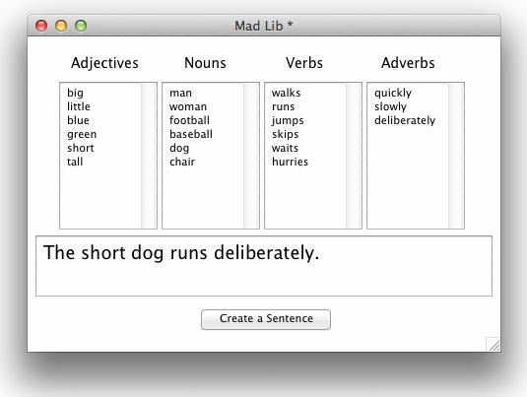Click the window resize grip corner
Image resolution: width=527 pixels, height=397 pixels.
click(494, 345)
